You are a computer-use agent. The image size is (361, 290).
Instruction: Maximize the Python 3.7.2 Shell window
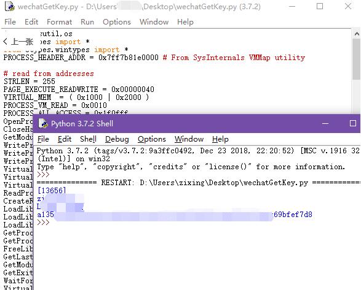click(x=353, y=123)
